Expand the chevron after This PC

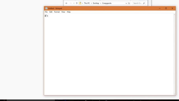click(91, 3)
